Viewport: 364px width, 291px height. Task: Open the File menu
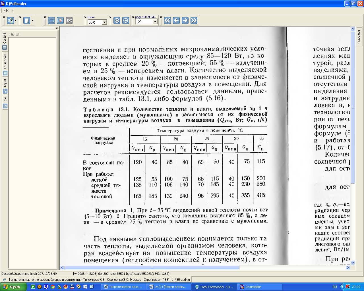pyautogui.click(x=6, y=11)
